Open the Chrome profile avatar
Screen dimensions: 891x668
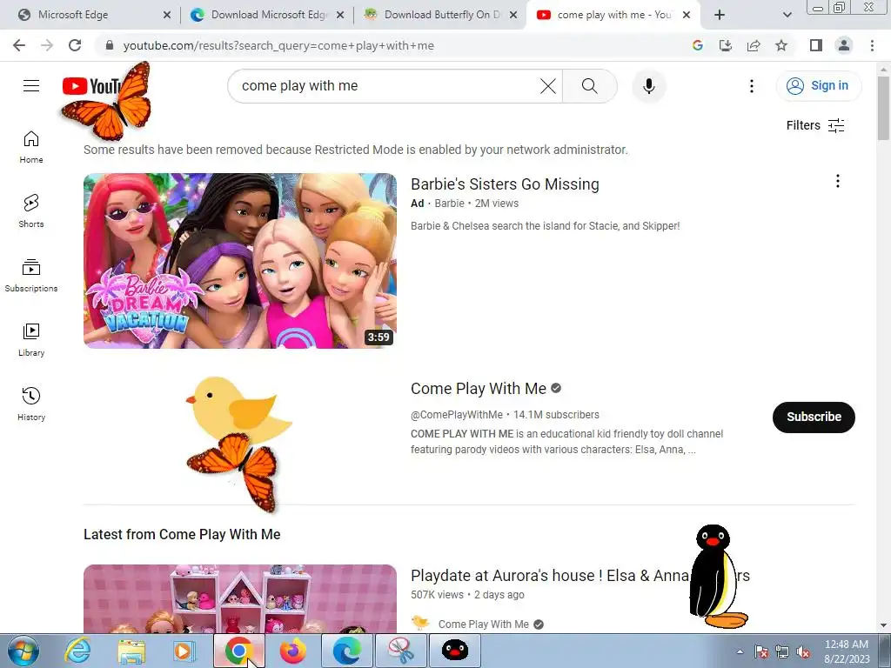click(x=844, y=45)
